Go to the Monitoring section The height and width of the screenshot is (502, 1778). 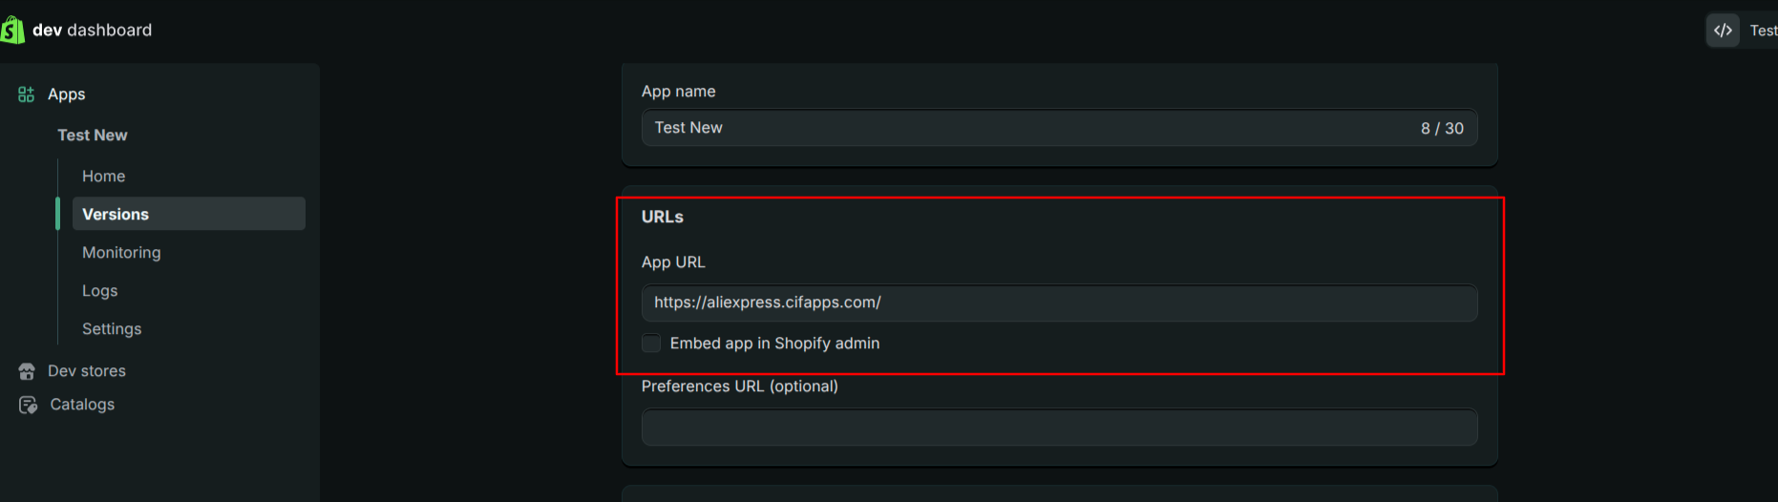121,253
